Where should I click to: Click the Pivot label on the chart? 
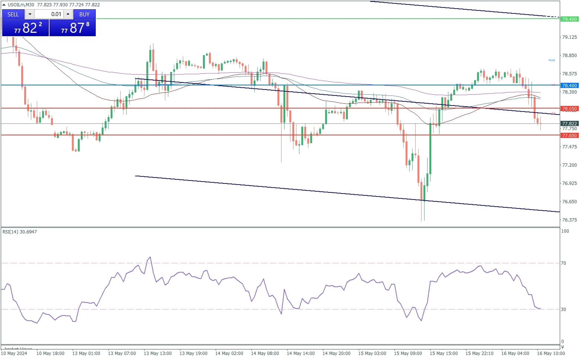[x=552, y=60]
